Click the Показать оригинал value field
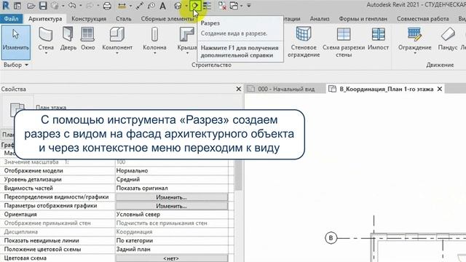 click(x=172, y=188)
